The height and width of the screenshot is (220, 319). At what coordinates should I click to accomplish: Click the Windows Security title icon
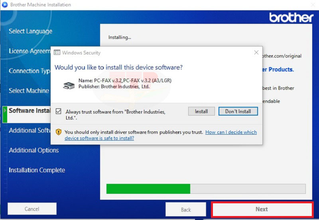[57, 53]
